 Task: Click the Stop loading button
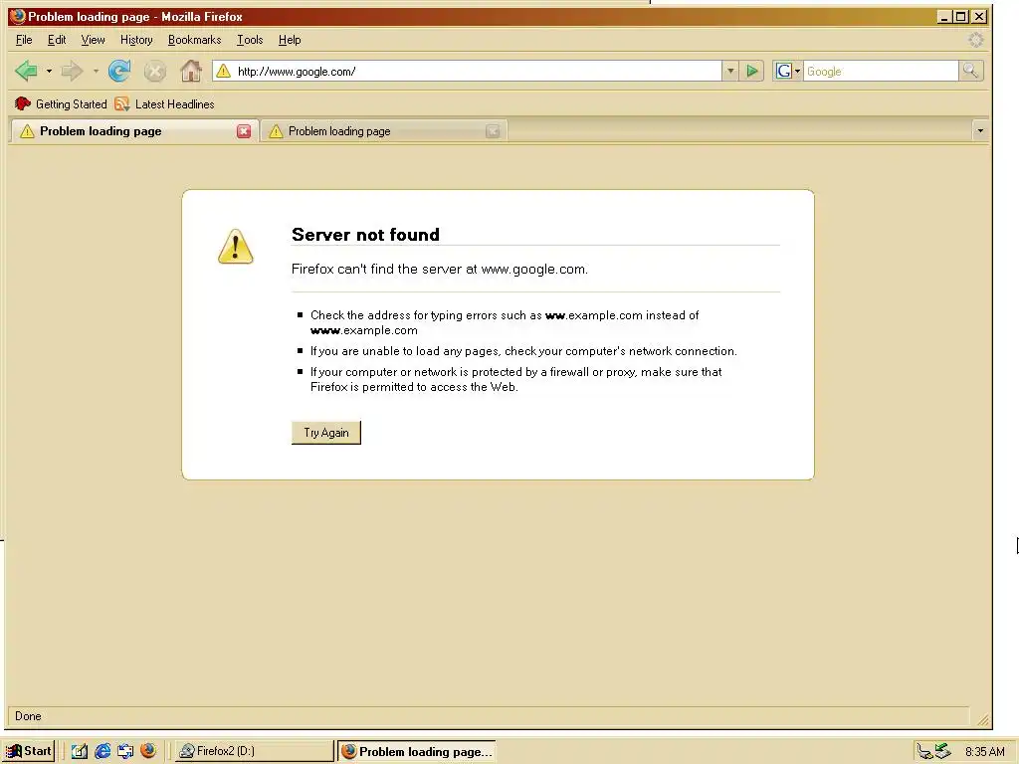click(x=154, y=71)
